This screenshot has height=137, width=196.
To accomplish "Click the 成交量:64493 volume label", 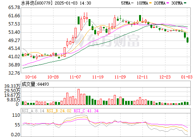I will coord(35,84).
